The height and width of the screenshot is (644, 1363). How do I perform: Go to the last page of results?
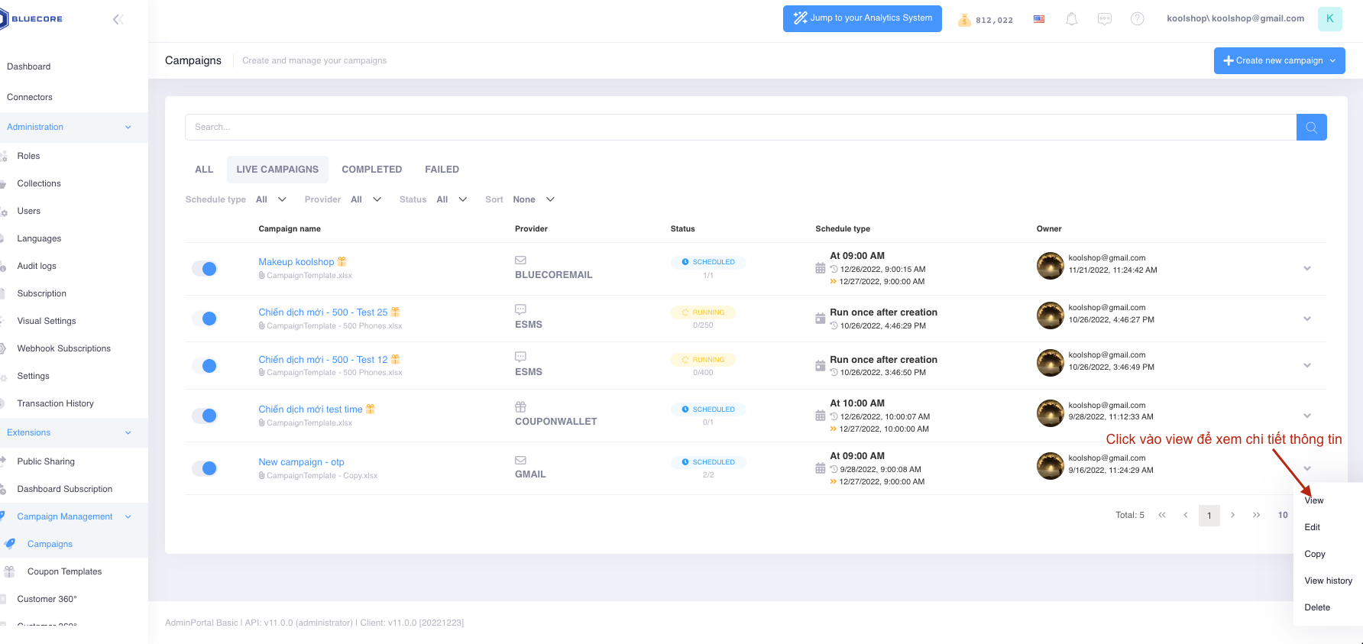point(1256,515)
